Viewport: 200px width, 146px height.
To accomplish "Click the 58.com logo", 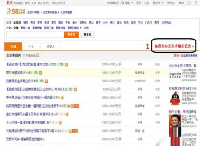I will pos(16,11).
